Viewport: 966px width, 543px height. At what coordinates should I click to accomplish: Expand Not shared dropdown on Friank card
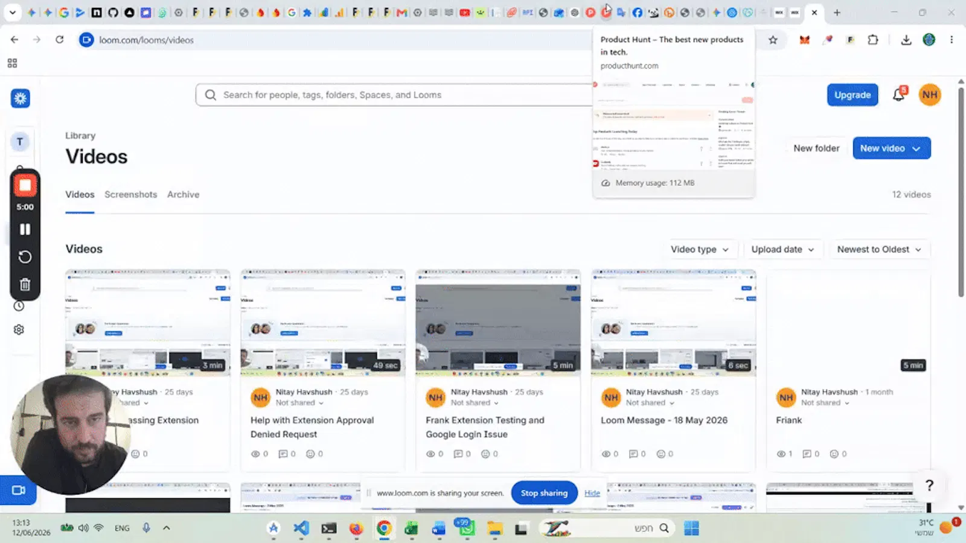coord(825,403)
